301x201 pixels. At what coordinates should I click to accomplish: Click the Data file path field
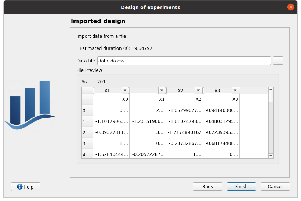184,61
